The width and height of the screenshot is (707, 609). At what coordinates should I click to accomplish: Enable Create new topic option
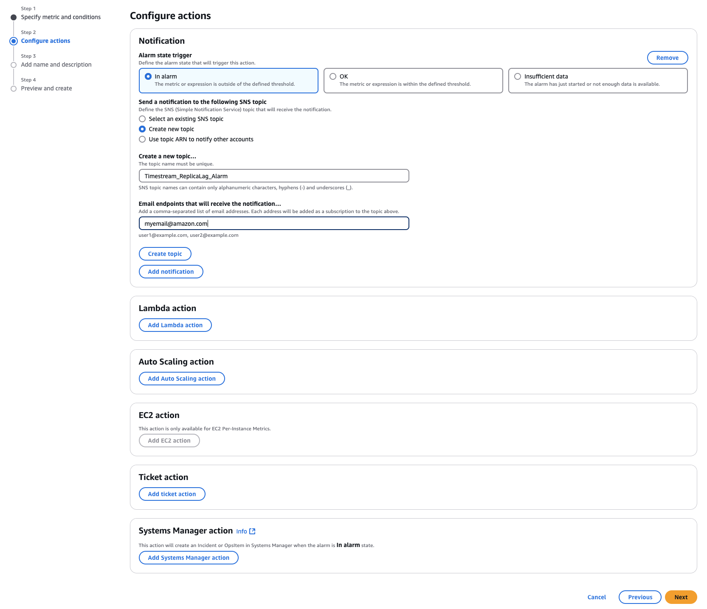(x=142, y=129)
